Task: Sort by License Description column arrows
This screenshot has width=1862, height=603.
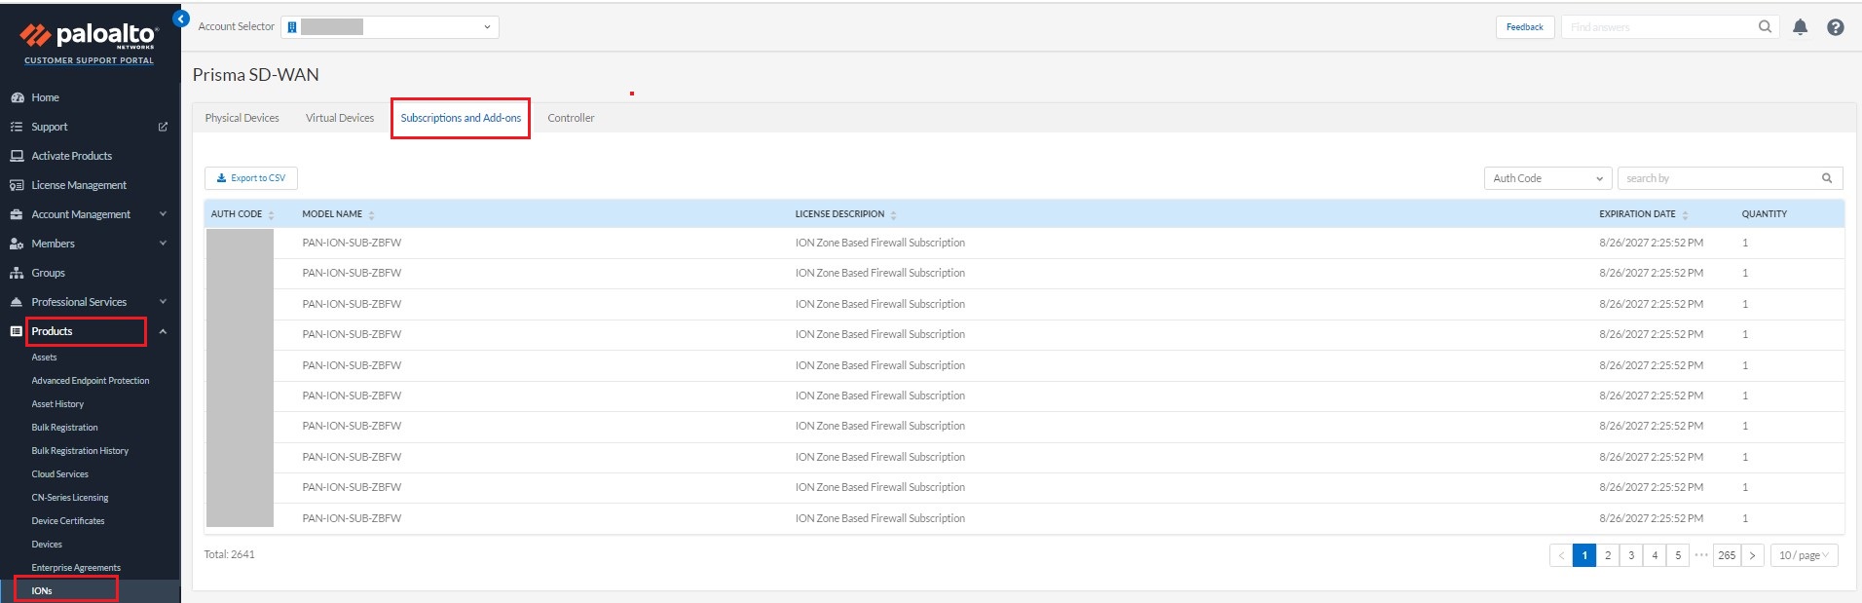Action: [893, 215]
